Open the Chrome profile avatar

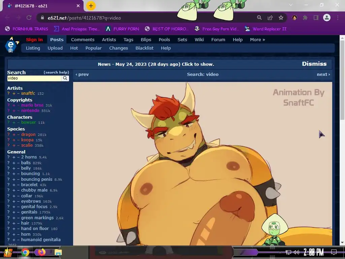(327, 18)
